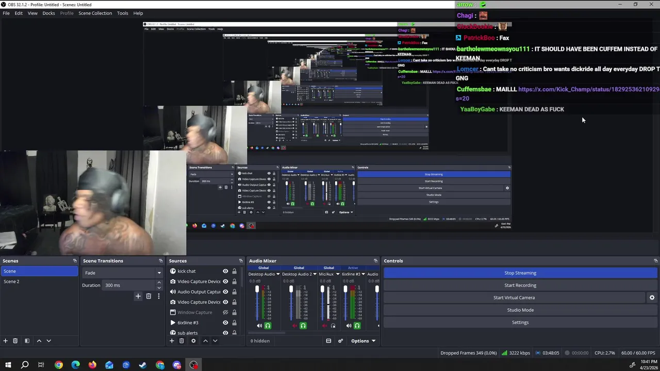
Task: Move source up with the Sources up arrow
Action: (x=205, y=341)
